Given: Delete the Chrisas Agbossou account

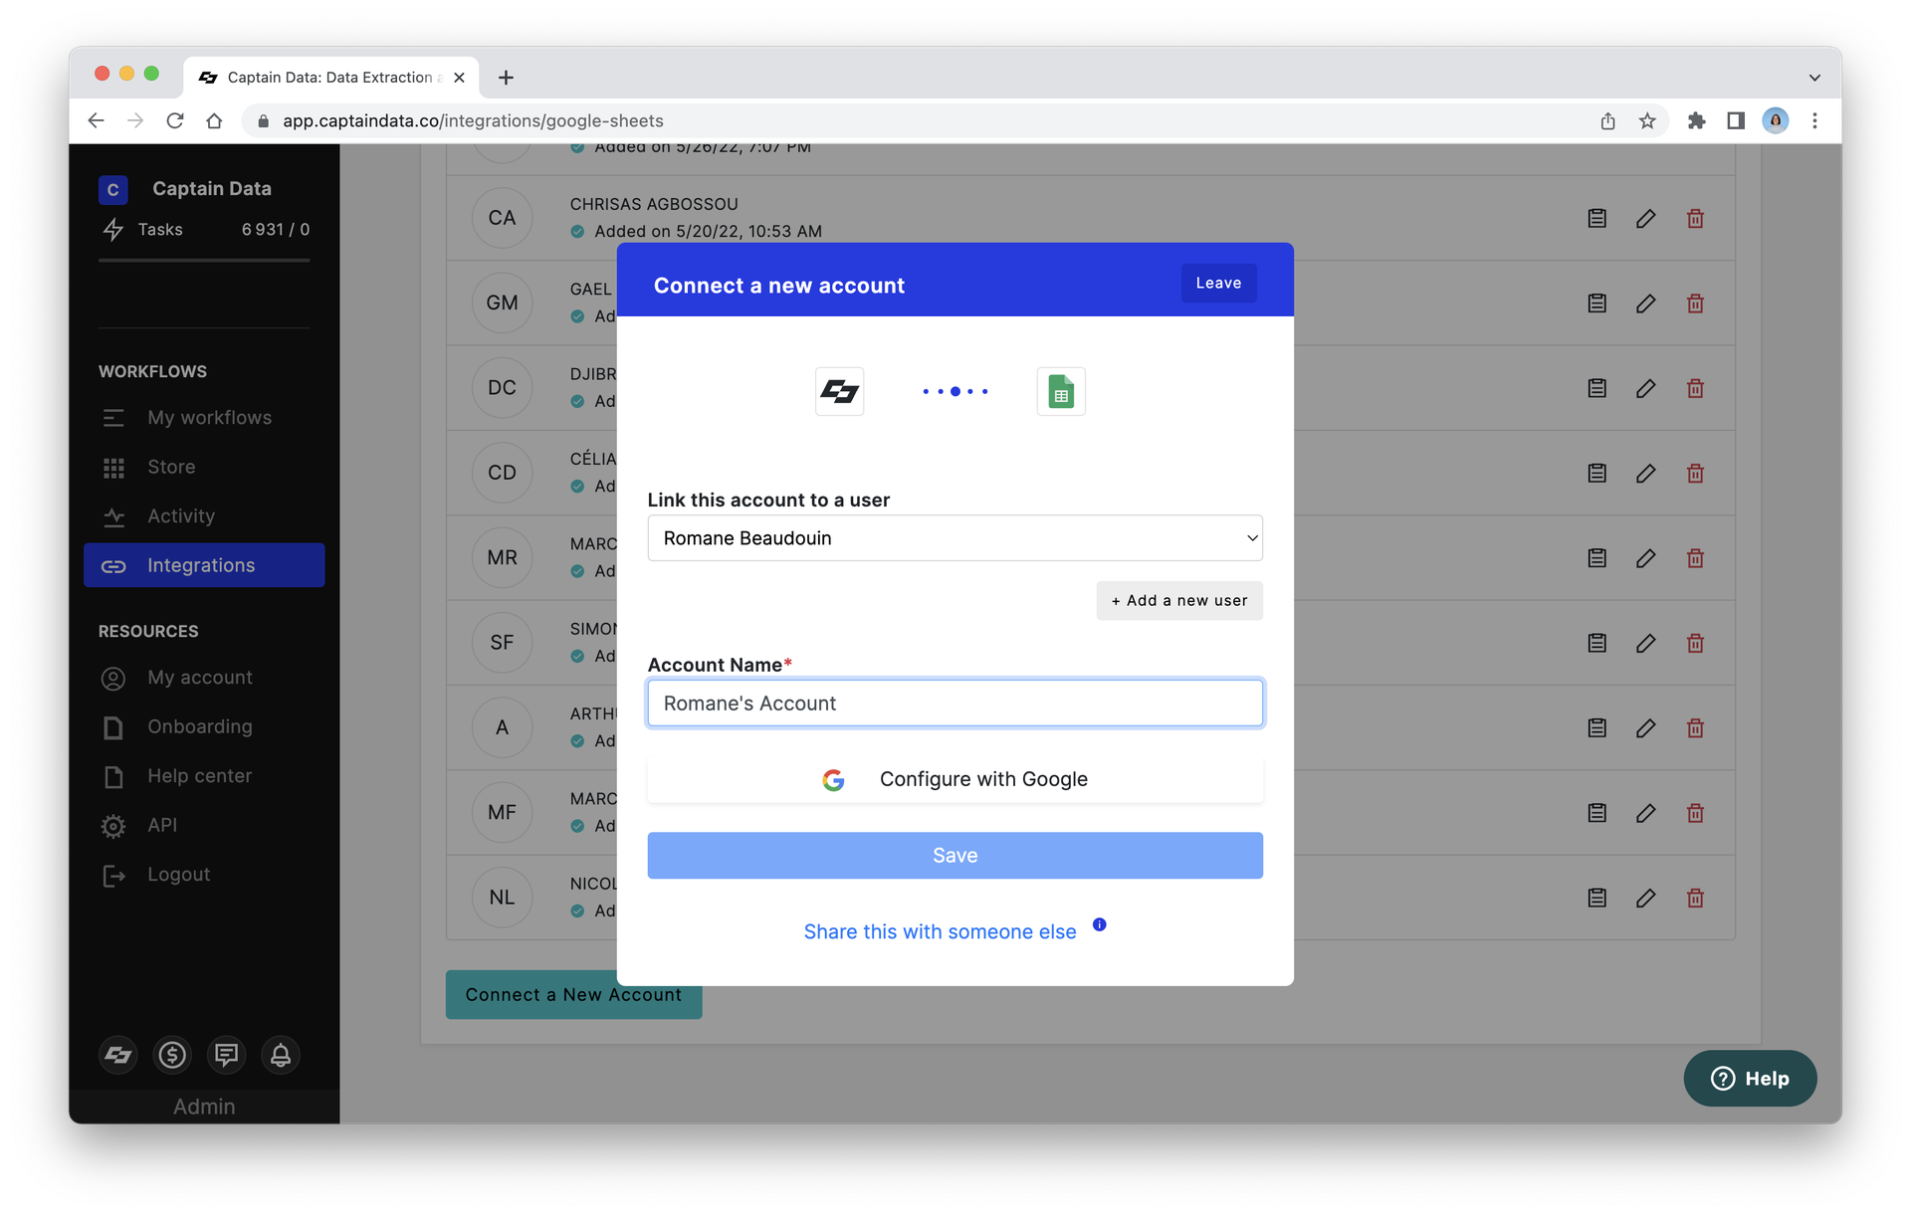Looking at the screenshot, I should click(1696, 218).
